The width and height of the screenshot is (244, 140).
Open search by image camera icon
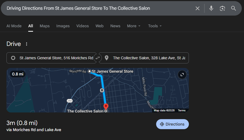click(222, 8)
